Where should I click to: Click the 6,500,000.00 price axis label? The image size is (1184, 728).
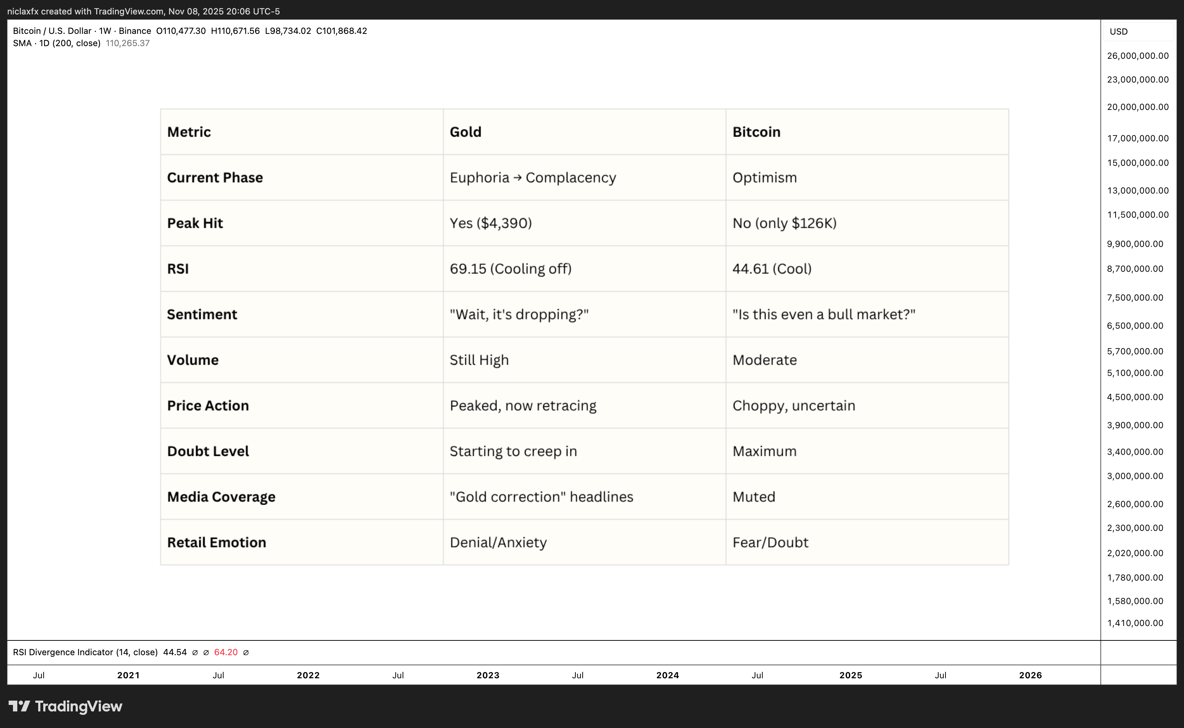pos(1135,326)
